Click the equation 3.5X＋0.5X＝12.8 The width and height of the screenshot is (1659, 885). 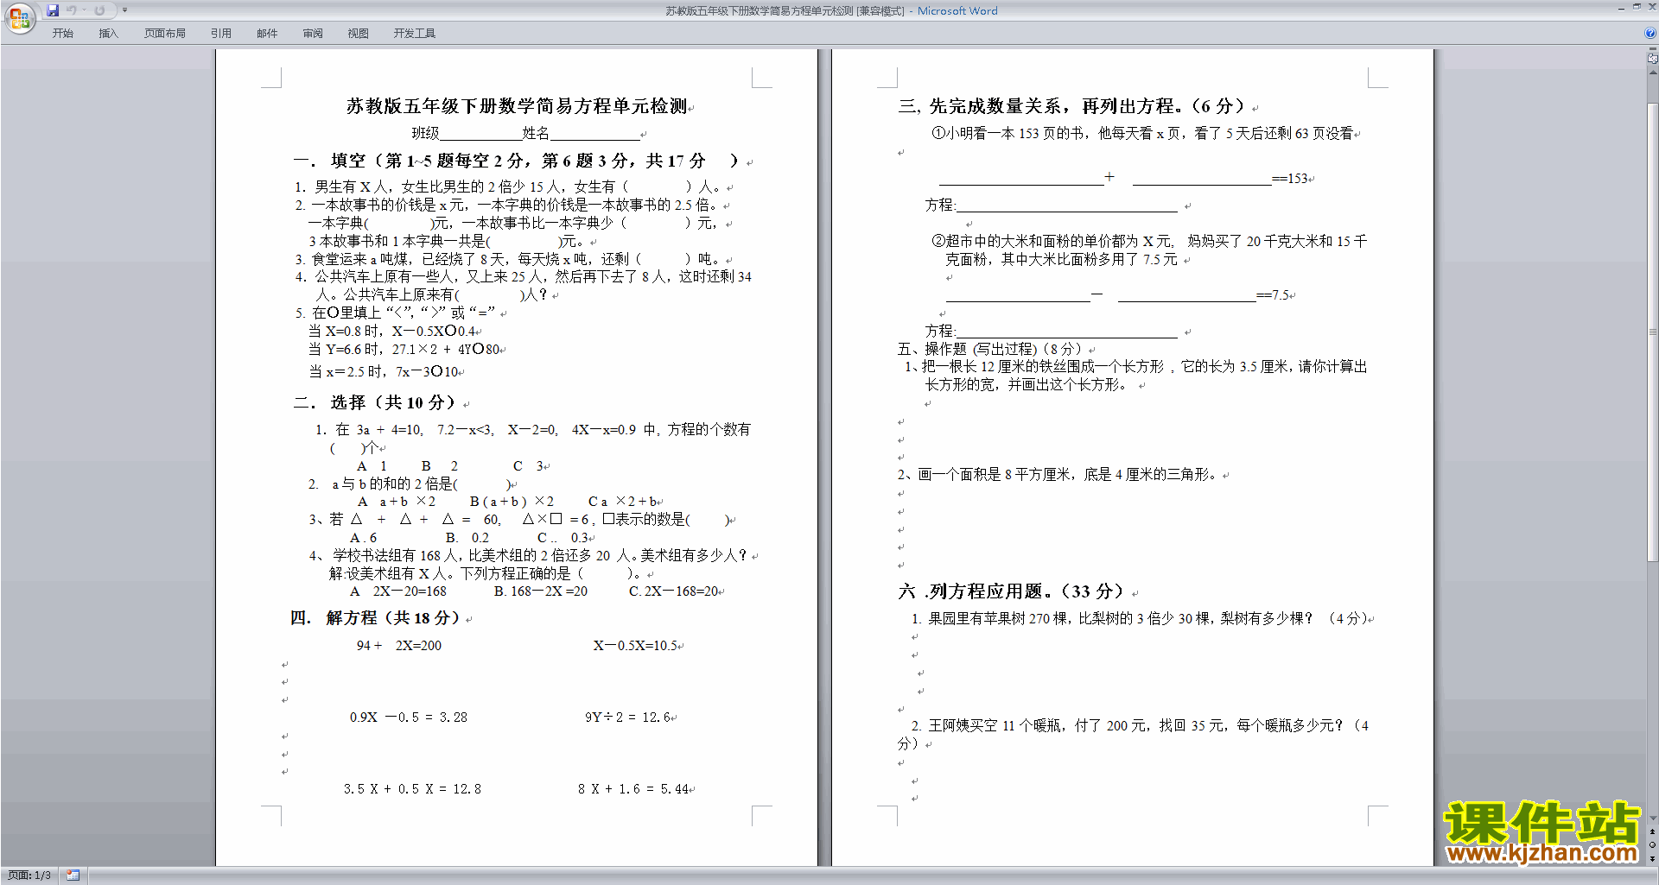tap(412, 789)
